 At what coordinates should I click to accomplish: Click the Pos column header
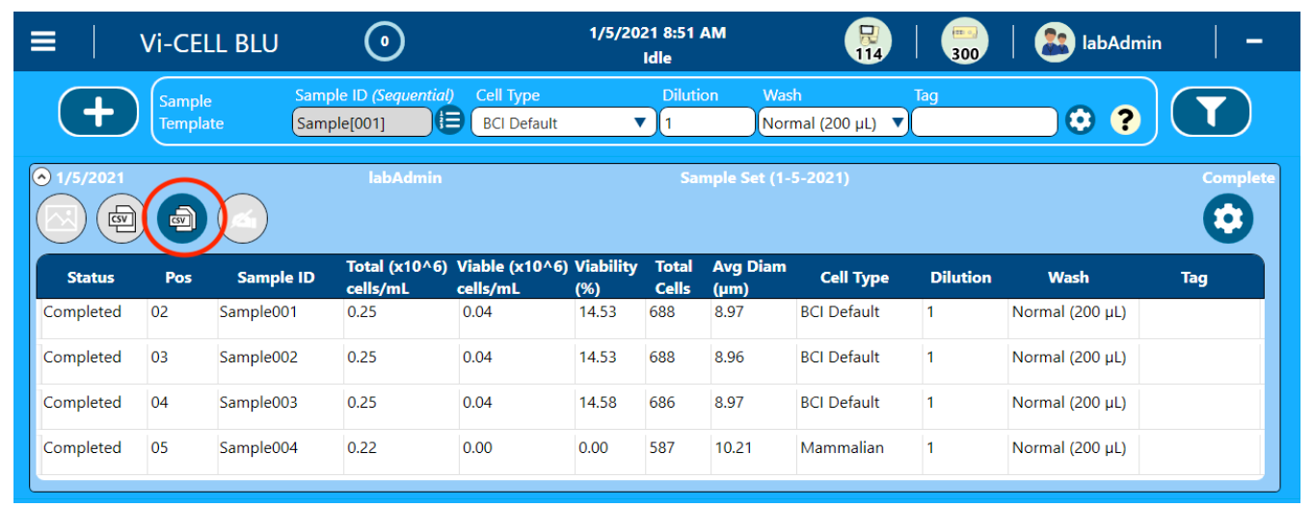tap(178, 278)
